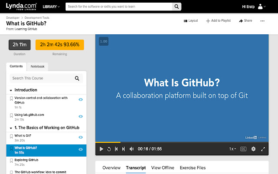Toggle closed captions CC
278x174 pixels.
pyautogui.click(x=243, y=149)
